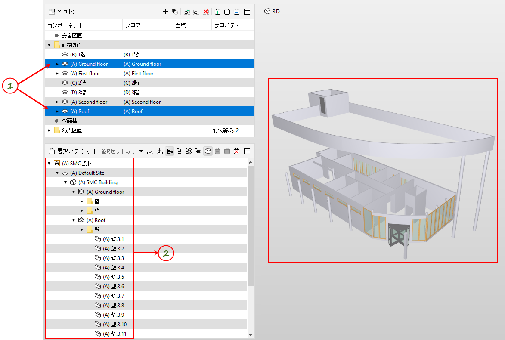Click the cube component icon beside plus
The image size is (505, 340).
coord(174,12)
